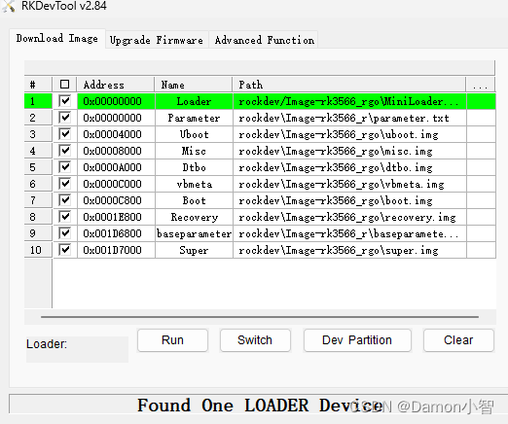This screenshot has width=508, height=424.
Task: Click address 0x00004000
Action: coord(116,134)
